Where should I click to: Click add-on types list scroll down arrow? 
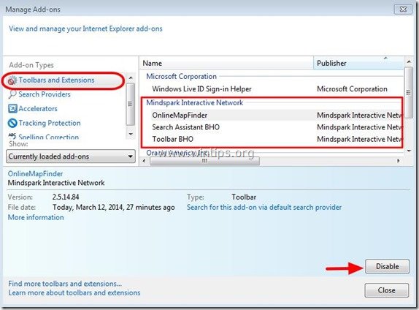(131, 134)
